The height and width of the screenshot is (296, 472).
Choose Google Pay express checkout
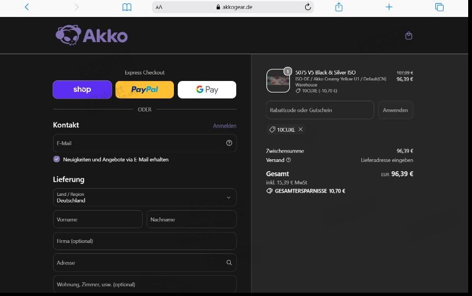(207, 89)
